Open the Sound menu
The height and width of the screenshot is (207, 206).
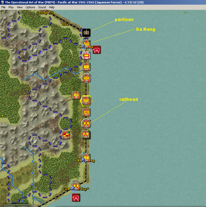click(x=42, y=7)
